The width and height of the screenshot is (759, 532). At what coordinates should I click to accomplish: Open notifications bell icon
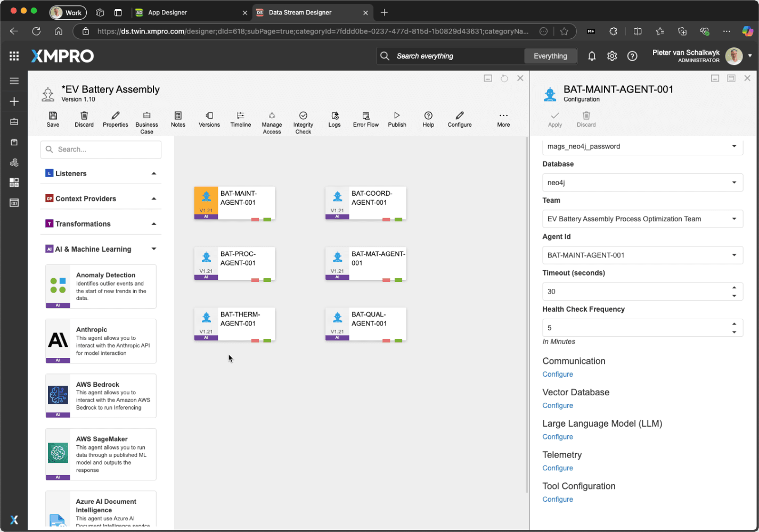click(x=591, y=56)
